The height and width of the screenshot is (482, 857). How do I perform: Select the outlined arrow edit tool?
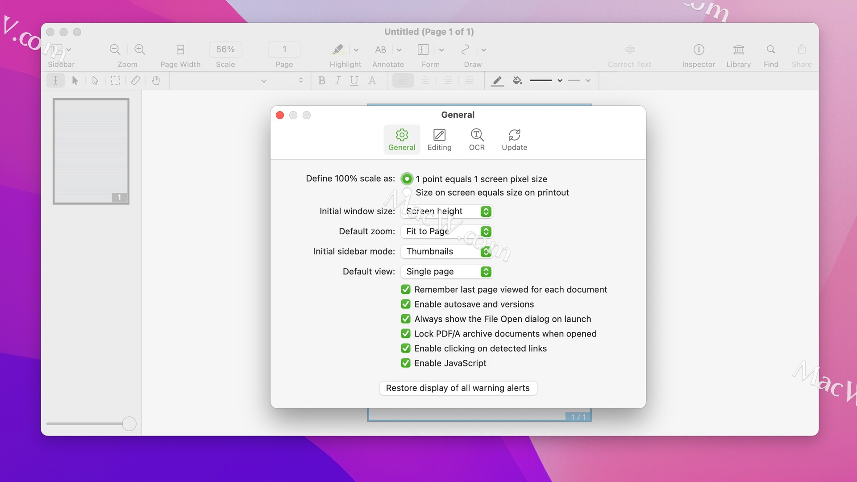coord(95,80)
